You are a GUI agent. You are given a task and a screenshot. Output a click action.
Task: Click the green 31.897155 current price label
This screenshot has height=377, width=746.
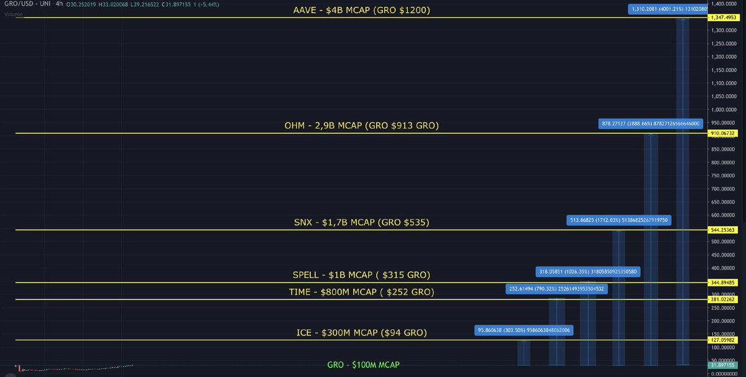724,365
